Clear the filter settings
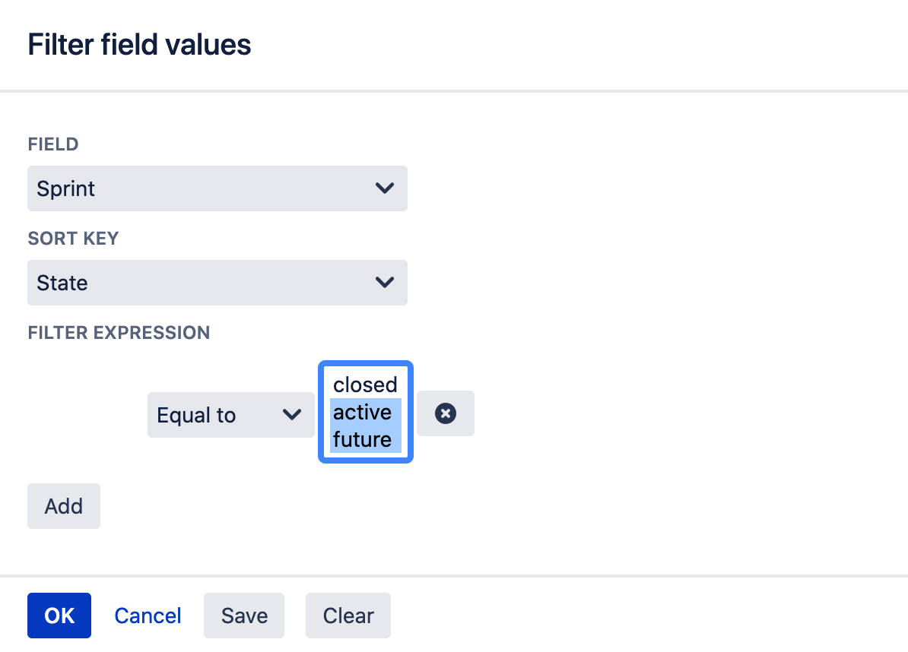Screen dimensions: 908x652 tap(348, 616)
